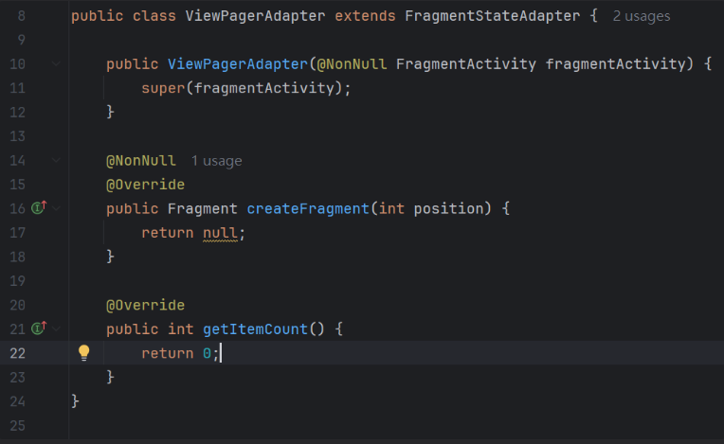Click line number 8 in the gutter

click(21, 16)
